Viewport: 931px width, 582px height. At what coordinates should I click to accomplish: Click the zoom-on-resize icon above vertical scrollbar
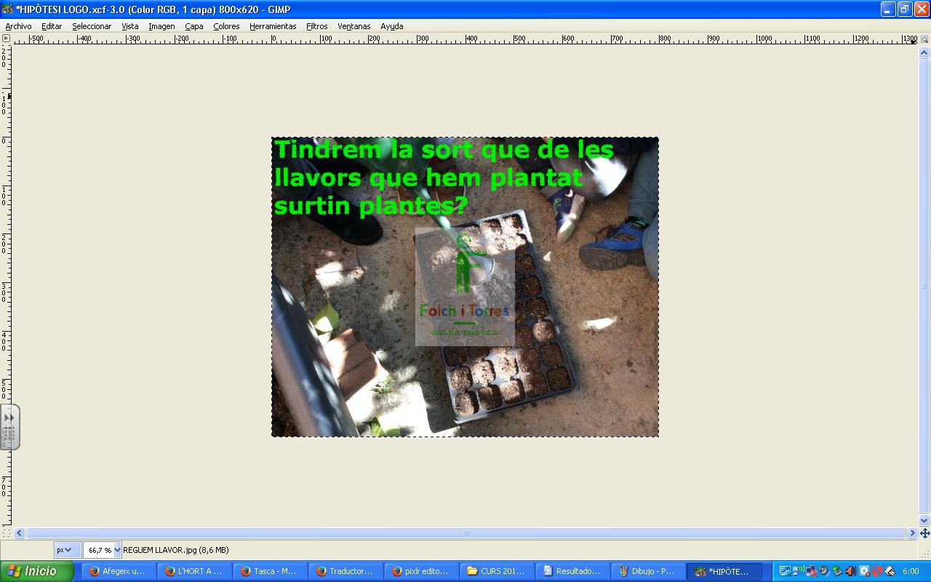(924, 39)
